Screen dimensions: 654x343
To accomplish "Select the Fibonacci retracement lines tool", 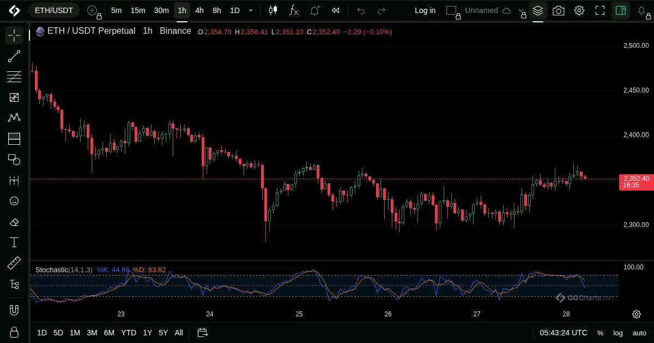I will pos(14,77).
